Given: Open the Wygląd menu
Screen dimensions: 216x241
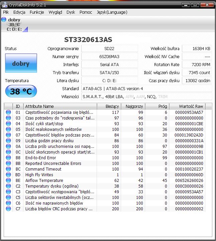Looking at the screenshot, I should (x=55, y=12).
